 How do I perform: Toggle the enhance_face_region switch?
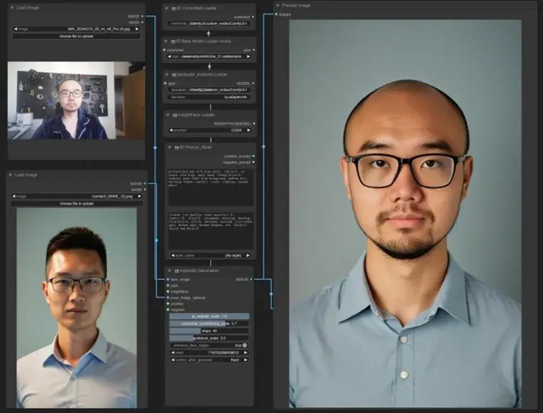244,345
